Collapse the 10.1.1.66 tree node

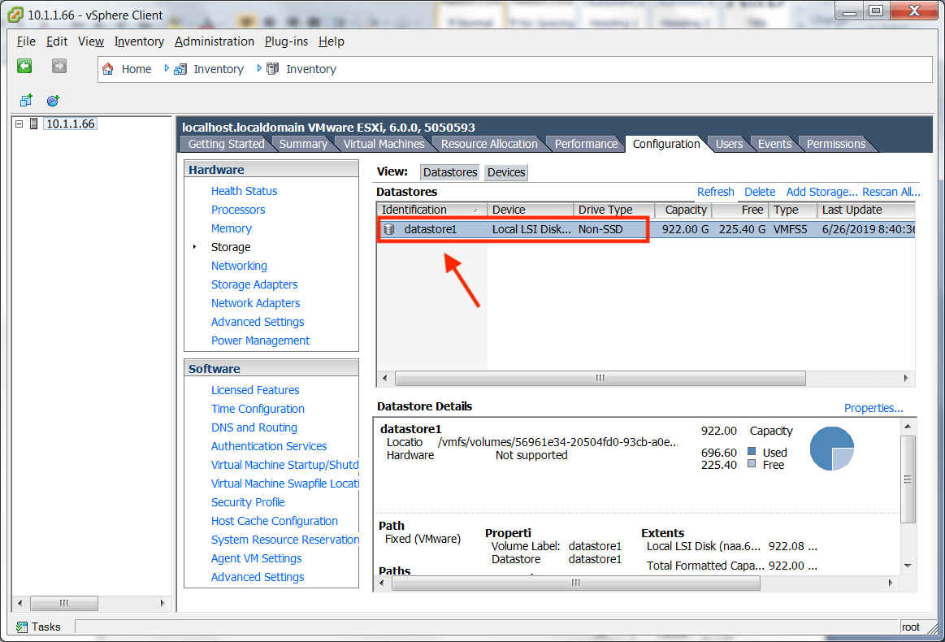(x=20, y=124)
